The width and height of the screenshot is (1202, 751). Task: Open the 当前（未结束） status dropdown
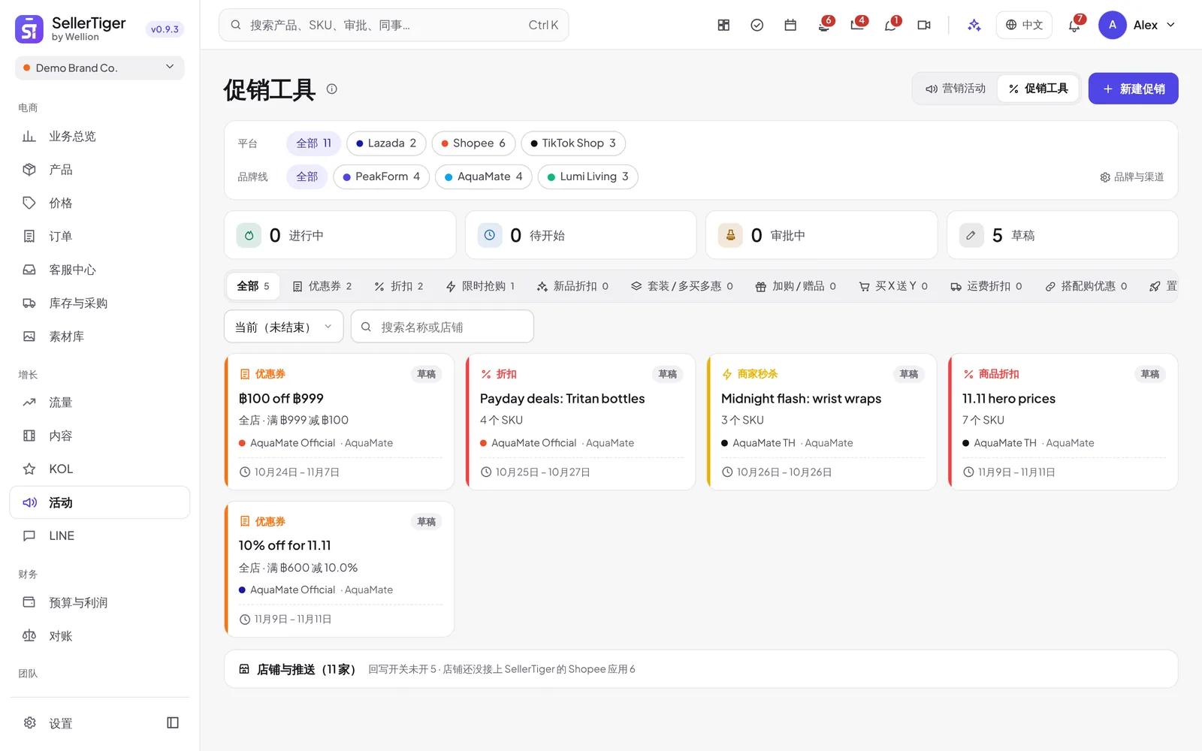pos(284,327)
